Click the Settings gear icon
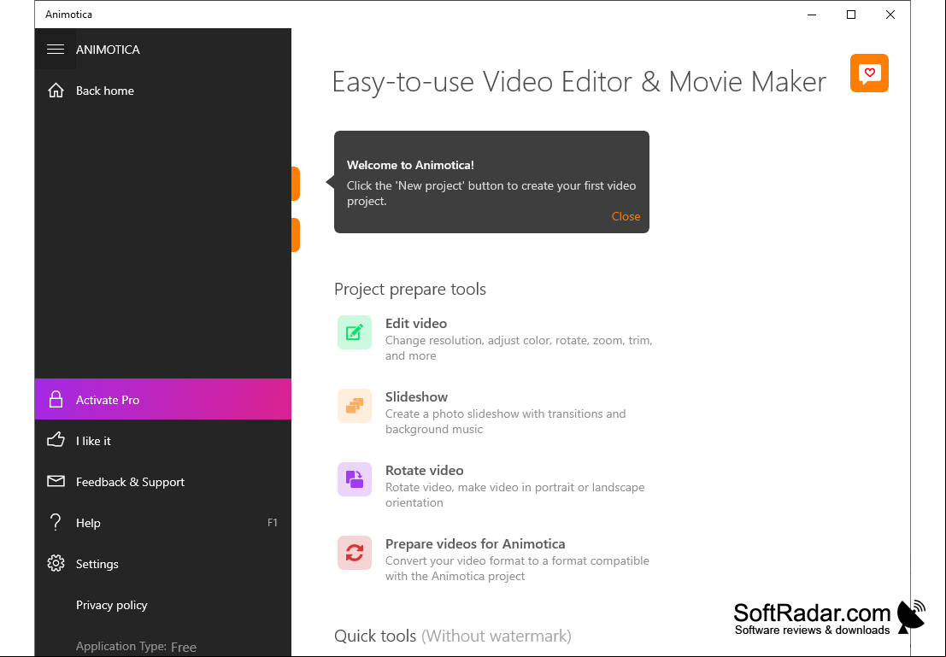Screen dimensions: 946x657 pyautogui.click(x=56, y=564)
